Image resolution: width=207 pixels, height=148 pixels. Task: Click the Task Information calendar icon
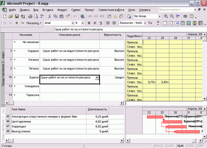click(x=109, y=16)
